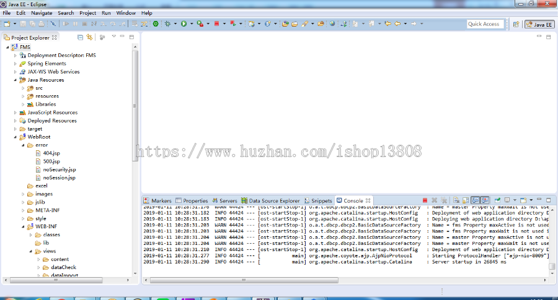Select the 404.jsp file

(51, 153)
